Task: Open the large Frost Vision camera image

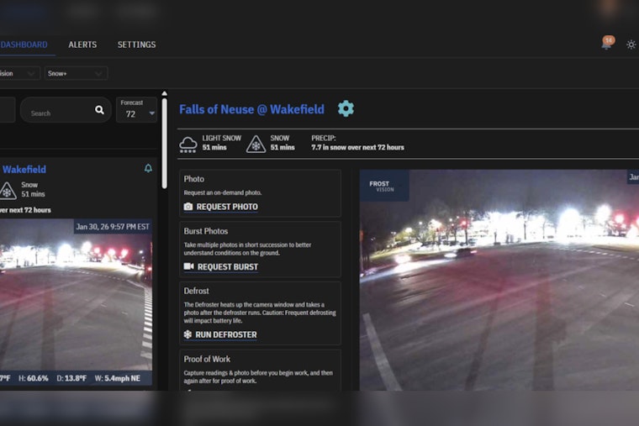Action: pyautogui.click(x=499, y=280)
